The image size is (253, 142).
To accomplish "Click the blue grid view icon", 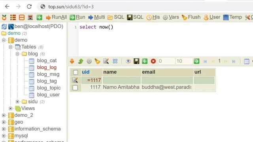I will 115,61.
